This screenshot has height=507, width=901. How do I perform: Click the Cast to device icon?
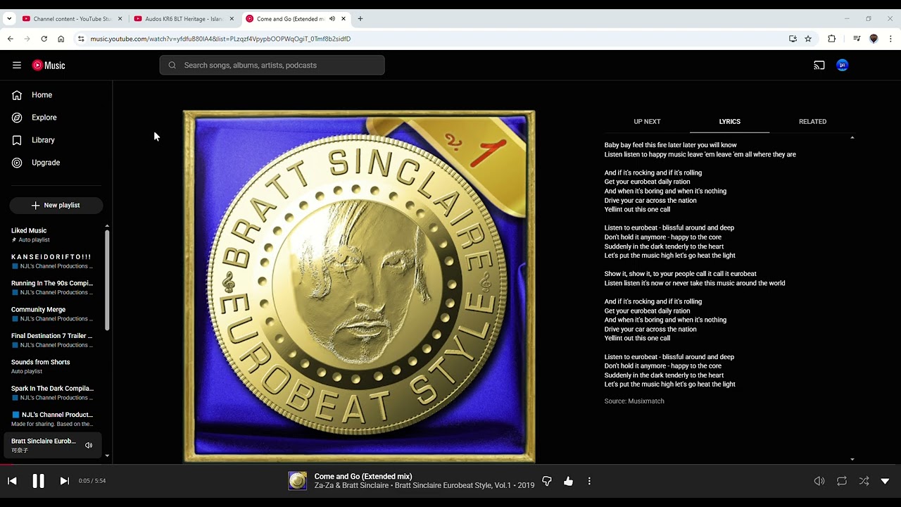(819, 65)
